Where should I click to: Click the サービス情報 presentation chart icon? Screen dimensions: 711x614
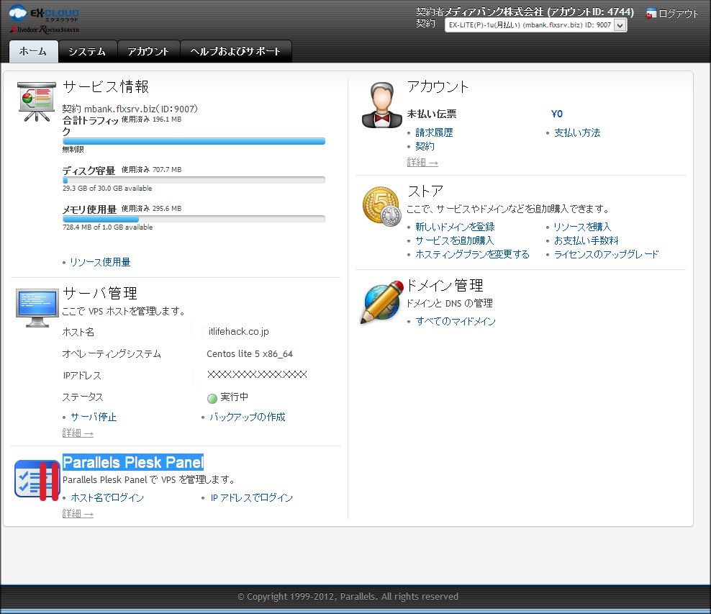36,101
